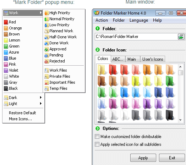Switch to the User's Icons tab

coord(153,59)
